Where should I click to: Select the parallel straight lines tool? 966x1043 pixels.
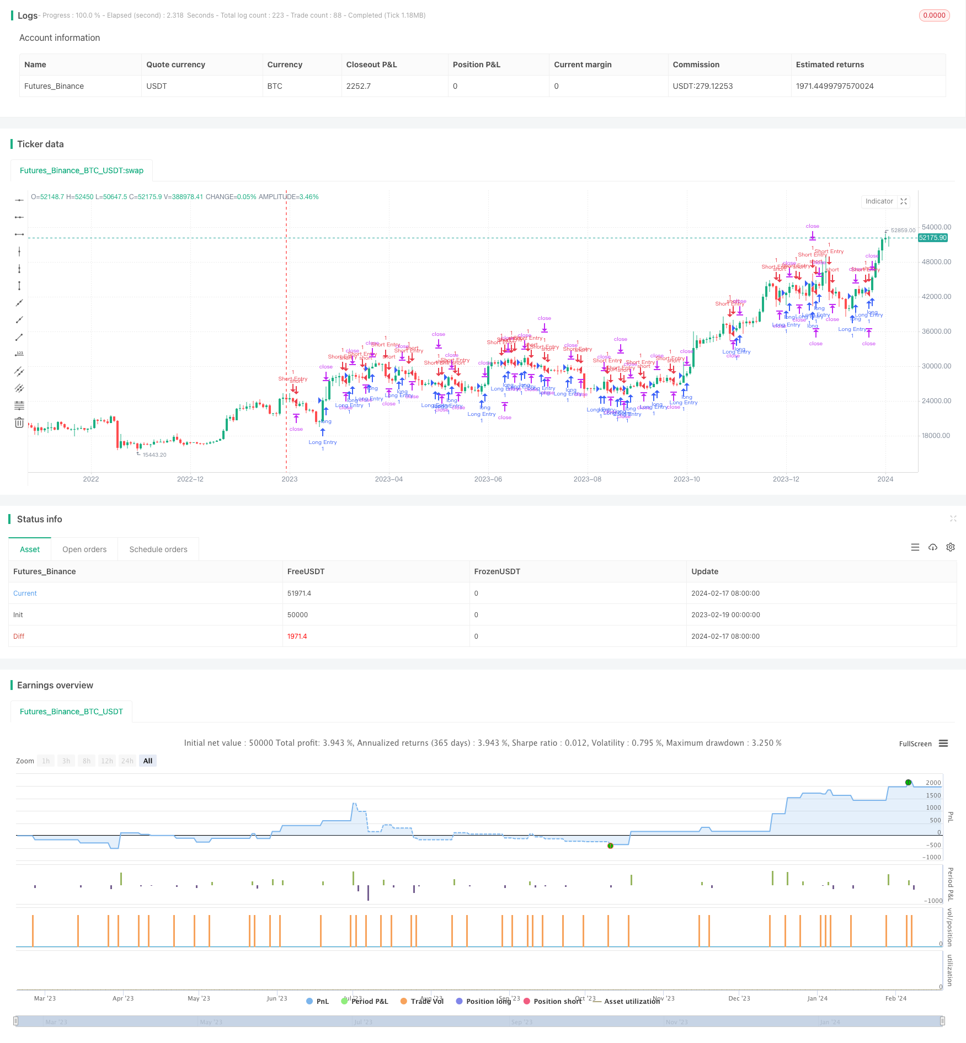tap(19, 388)
